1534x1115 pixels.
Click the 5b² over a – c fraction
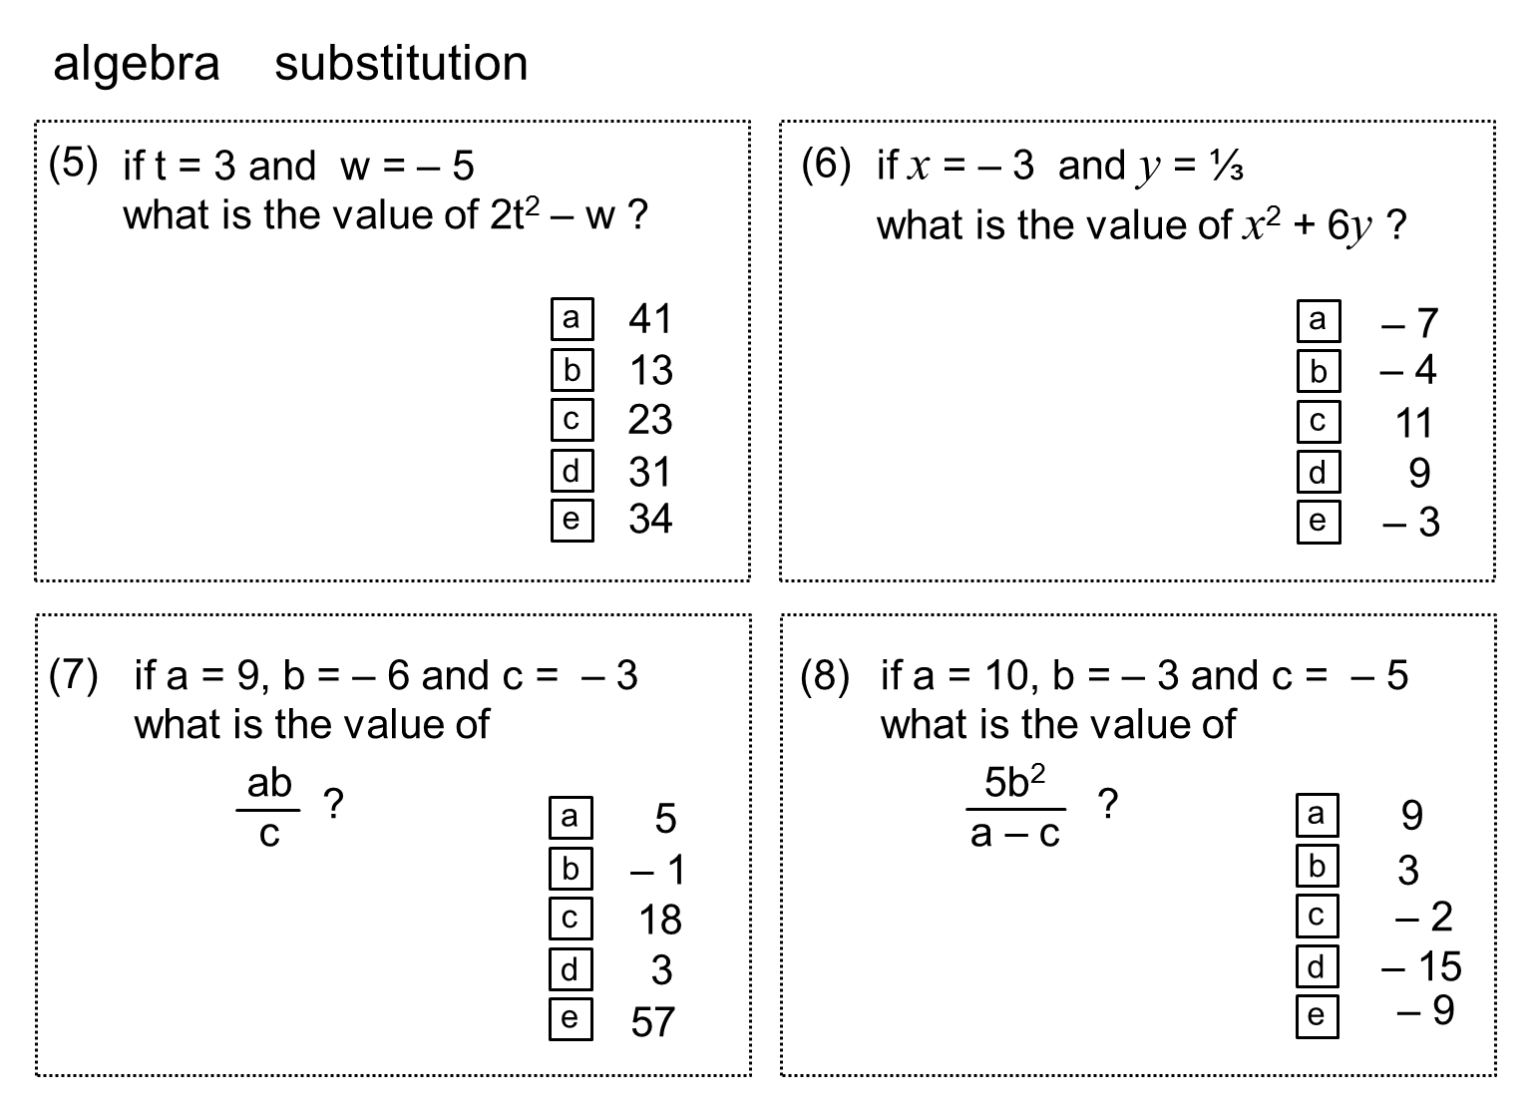click(1015, 807)
